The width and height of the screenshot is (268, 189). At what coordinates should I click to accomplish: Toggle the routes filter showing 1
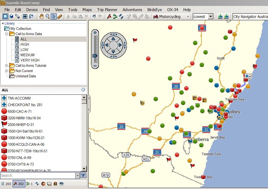[x=29, y=184]
